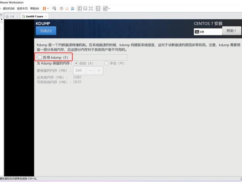Expand the library panel dropdown arrow

pos(2,19)
